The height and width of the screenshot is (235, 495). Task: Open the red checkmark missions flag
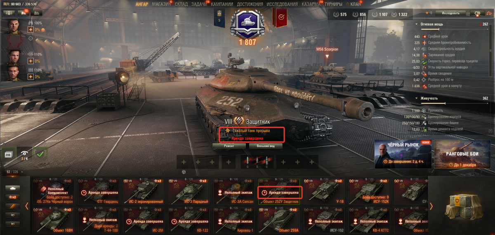pyautogui.click(x=281, y=18)
